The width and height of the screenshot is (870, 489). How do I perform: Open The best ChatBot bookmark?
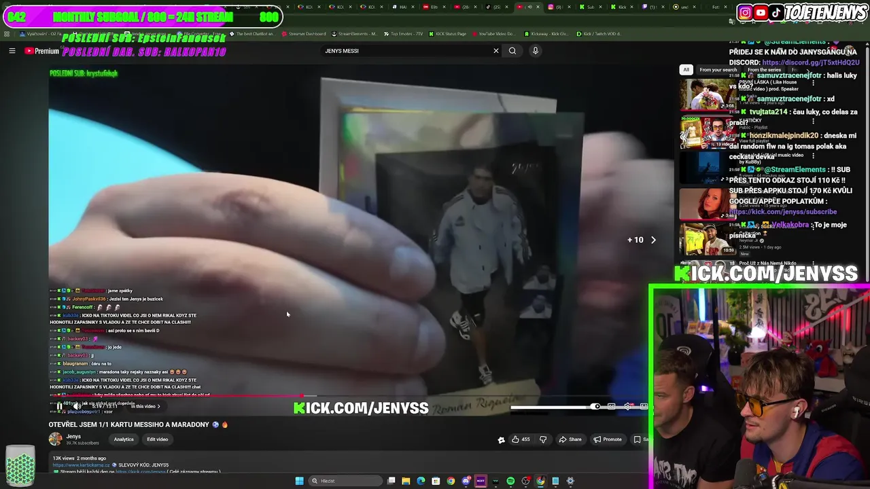pos(252,33)
